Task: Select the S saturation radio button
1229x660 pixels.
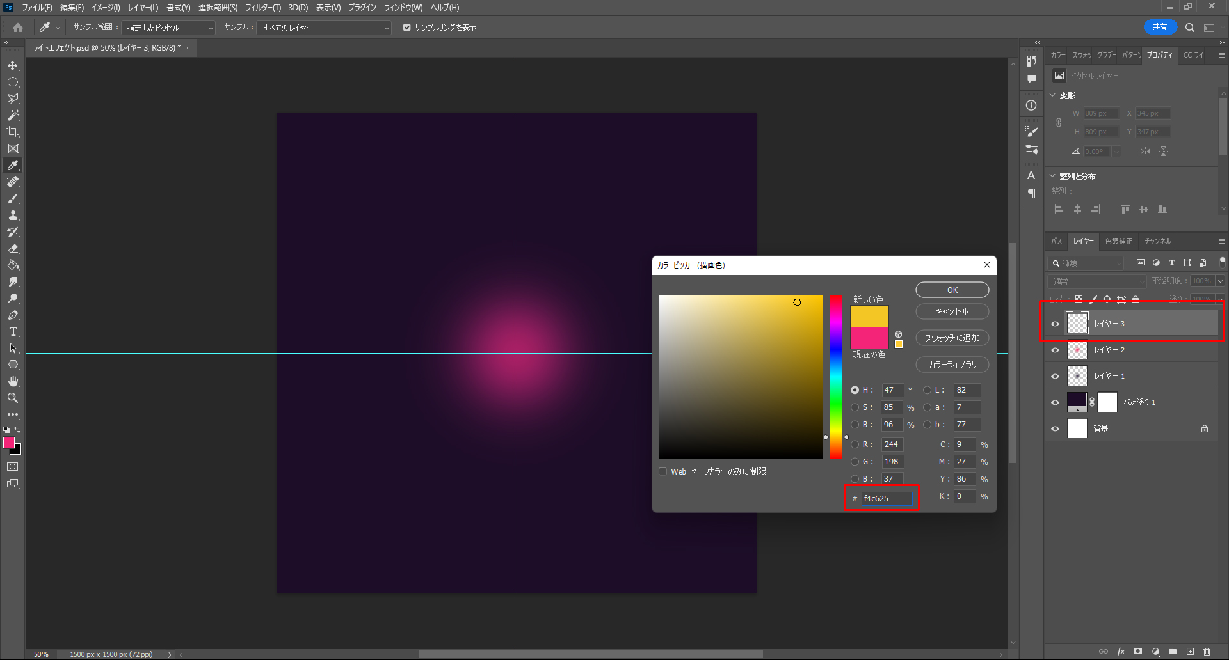Action: 855,407
